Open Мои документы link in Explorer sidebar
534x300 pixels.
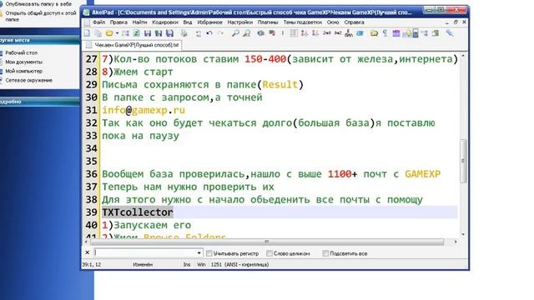[24, 62]
